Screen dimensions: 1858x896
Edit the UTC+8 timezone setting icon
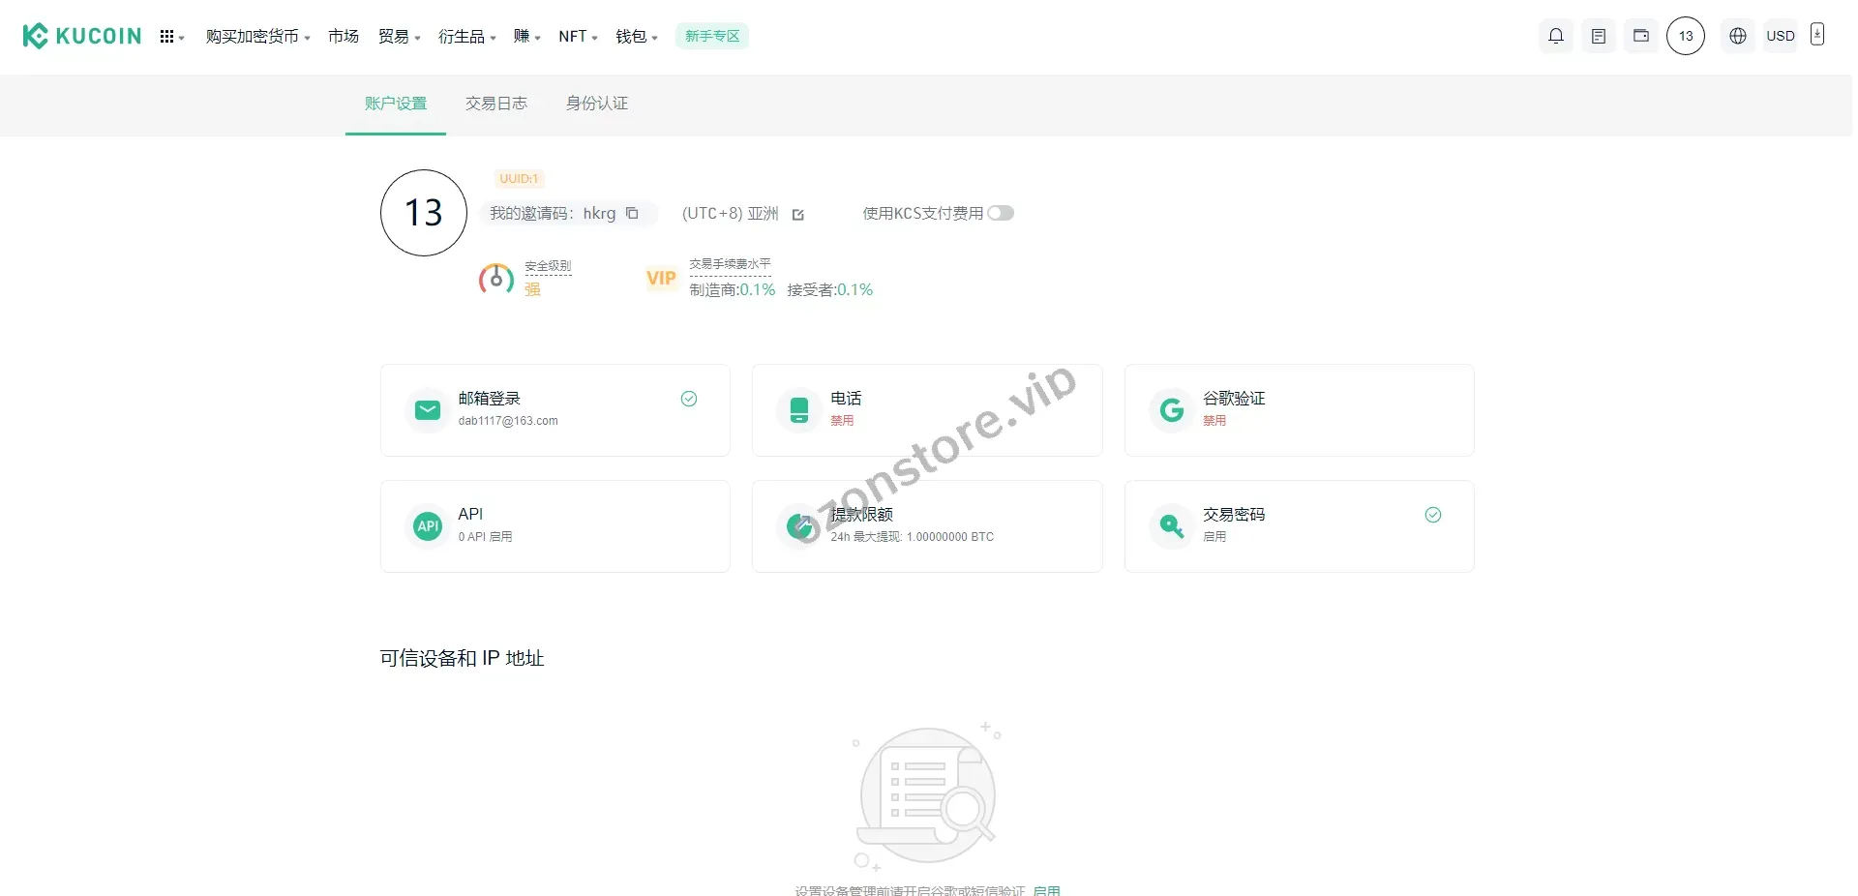[x=798, y=215]
